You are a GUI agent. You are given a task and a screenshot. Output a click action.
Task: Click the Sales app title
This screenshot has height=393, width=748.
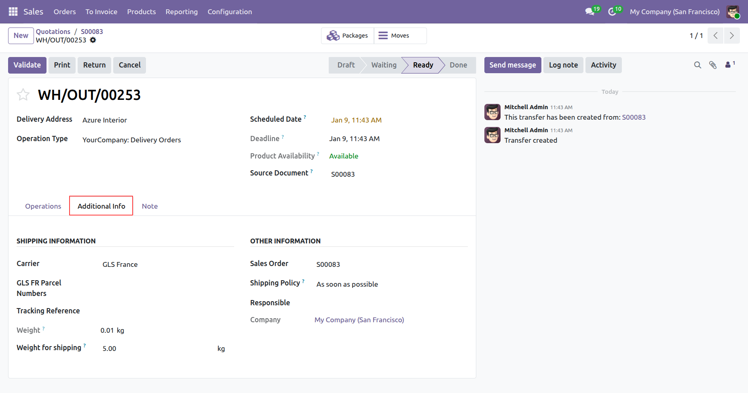point(33,12)
